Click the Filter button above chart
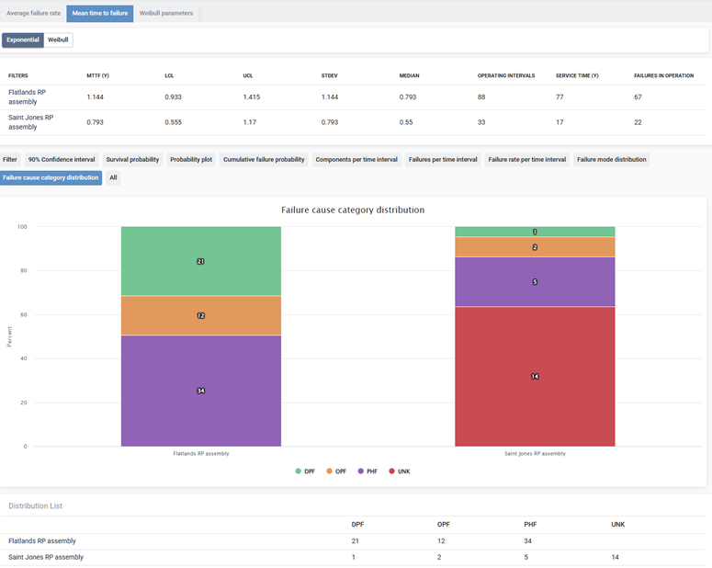Image resolution: width=712 pixels, height=568 pixels. click(10, 159)
